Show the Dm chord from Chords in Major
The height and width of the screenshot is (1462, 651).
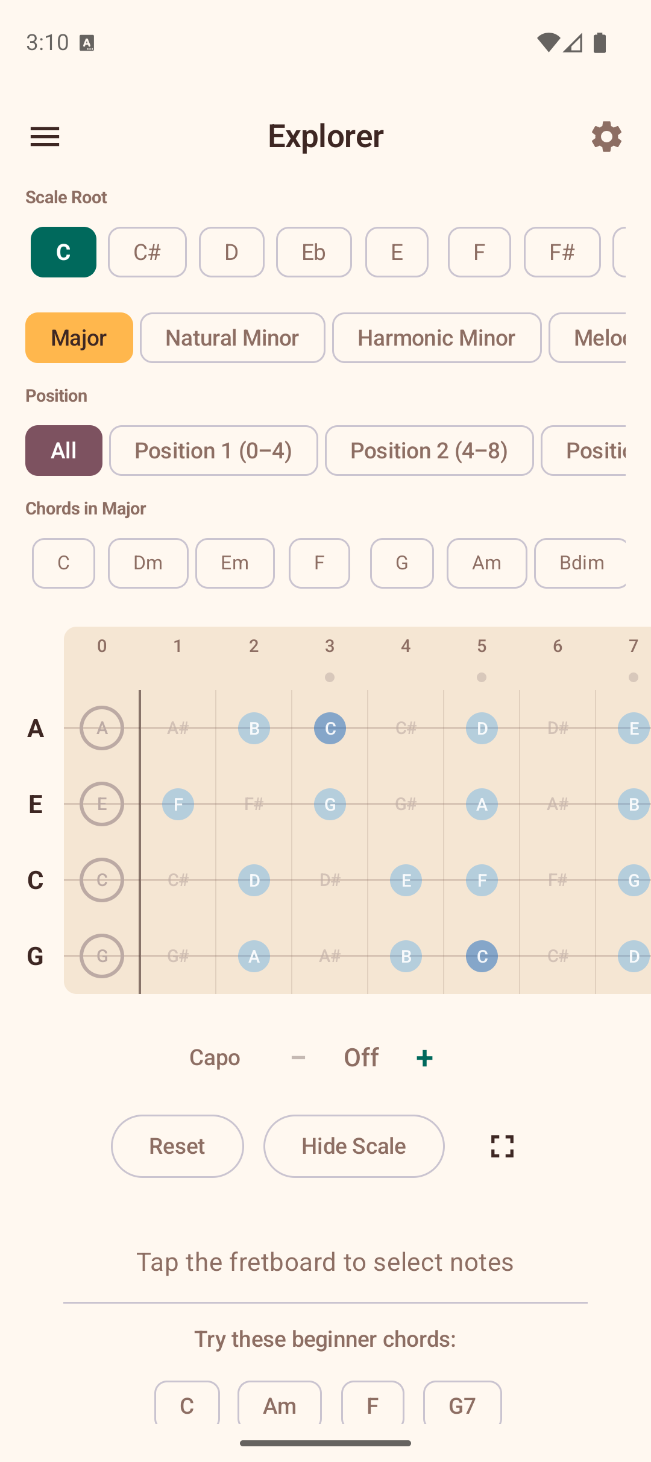pyautogui.click(x=148, y=563)
